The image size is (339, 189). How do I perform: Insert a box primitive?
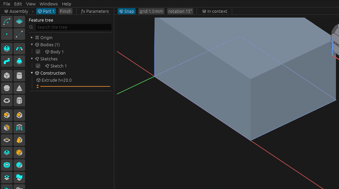(x=7, y=76)
